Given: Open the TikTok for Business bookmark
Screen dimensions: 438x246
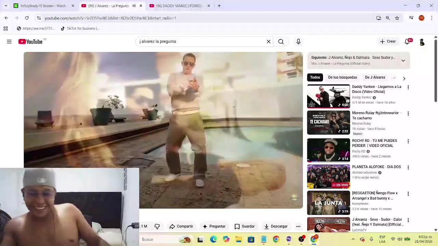Looking at the screenshot, I should click(80, 28).
